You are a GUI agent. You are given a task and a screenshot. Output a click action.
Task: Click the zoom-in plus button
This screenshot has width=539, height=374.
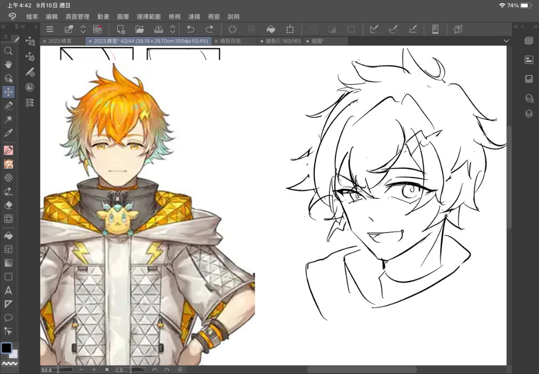94,370
